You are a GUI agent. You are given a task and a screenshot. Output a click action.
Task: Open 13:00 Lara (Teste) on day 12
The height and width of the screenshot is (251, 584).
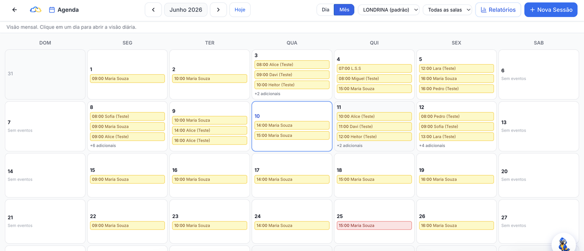pyautogui.click(x=456, y=137)
